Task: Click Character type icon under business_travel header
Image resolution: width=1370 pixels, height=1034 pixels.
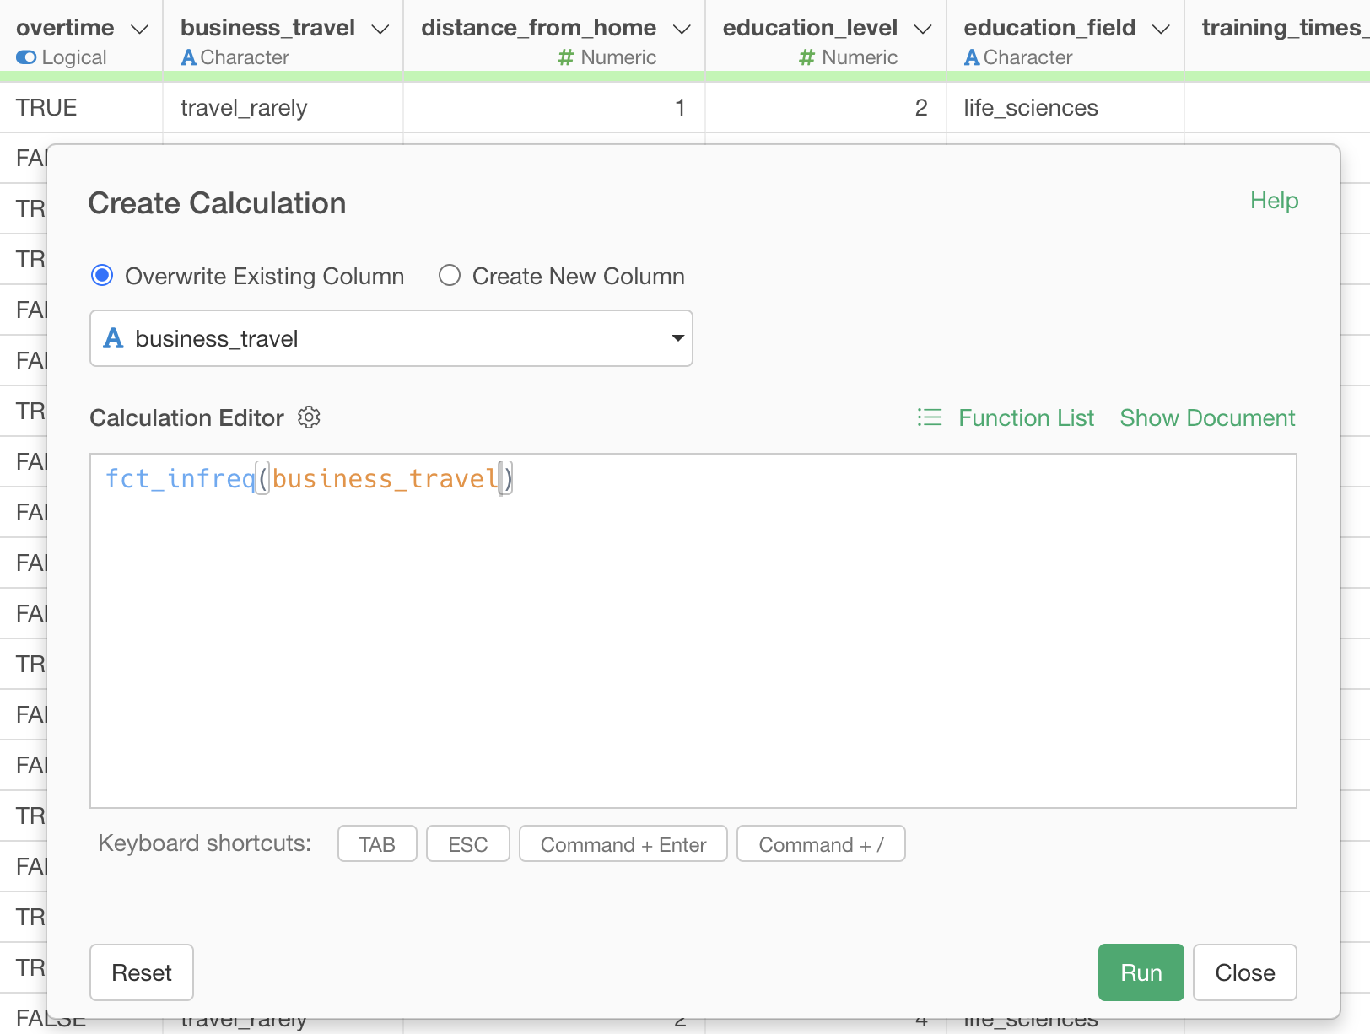Action: click(188, 57)
